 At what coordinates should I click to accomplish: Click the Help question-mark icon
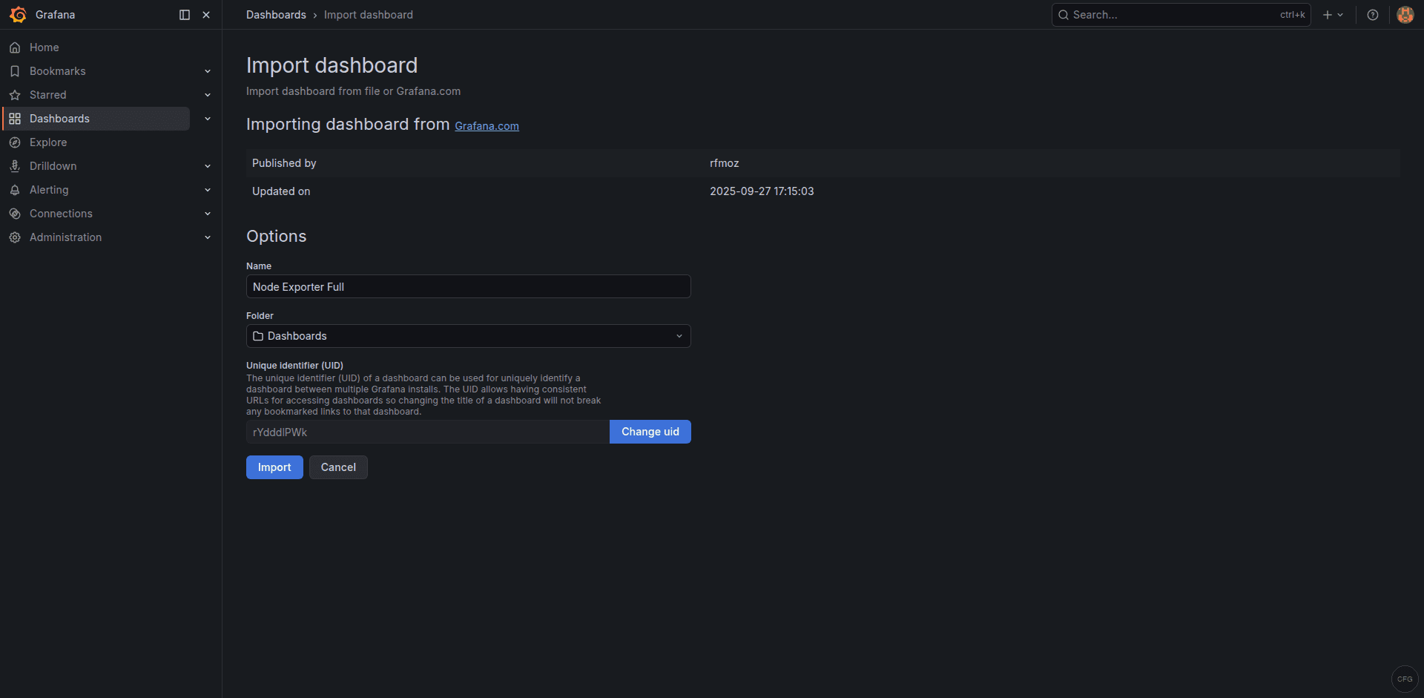[1372, 14]
